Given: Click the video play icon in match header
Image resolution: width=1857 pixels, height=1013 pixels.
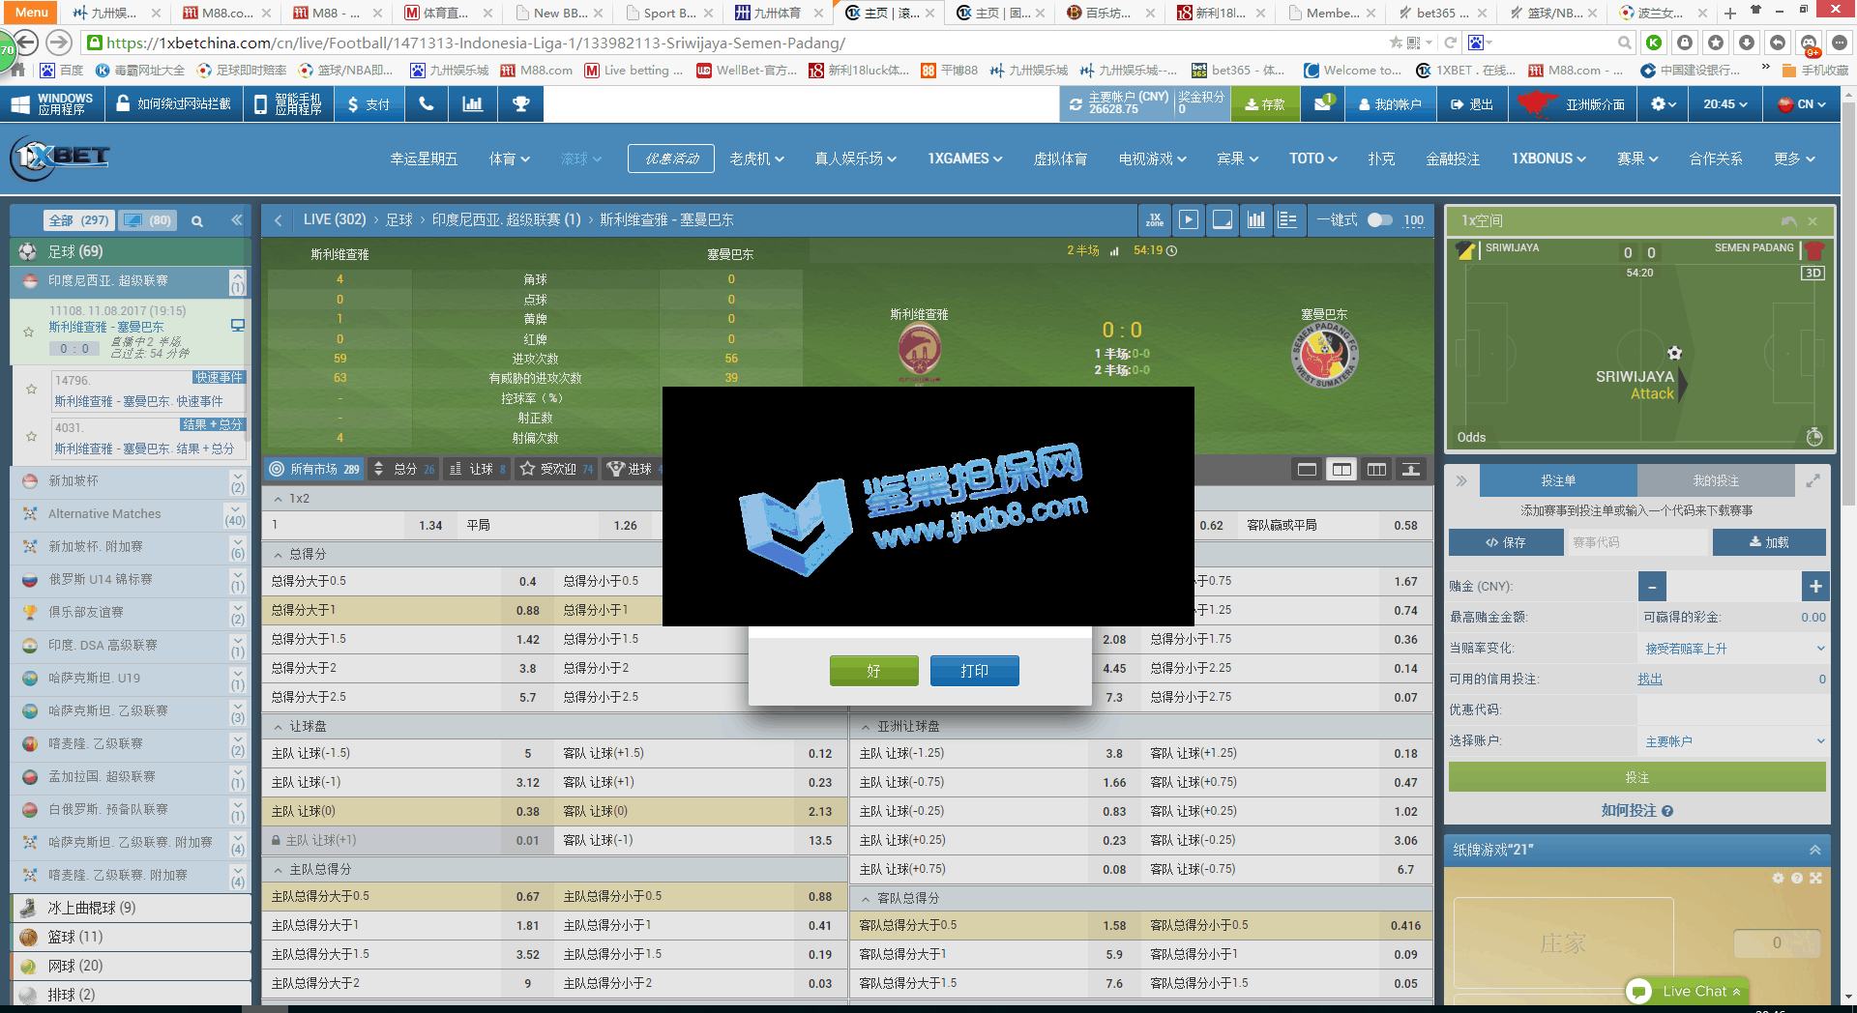Looking at the screenshot, I should [x=1189, y=220].
